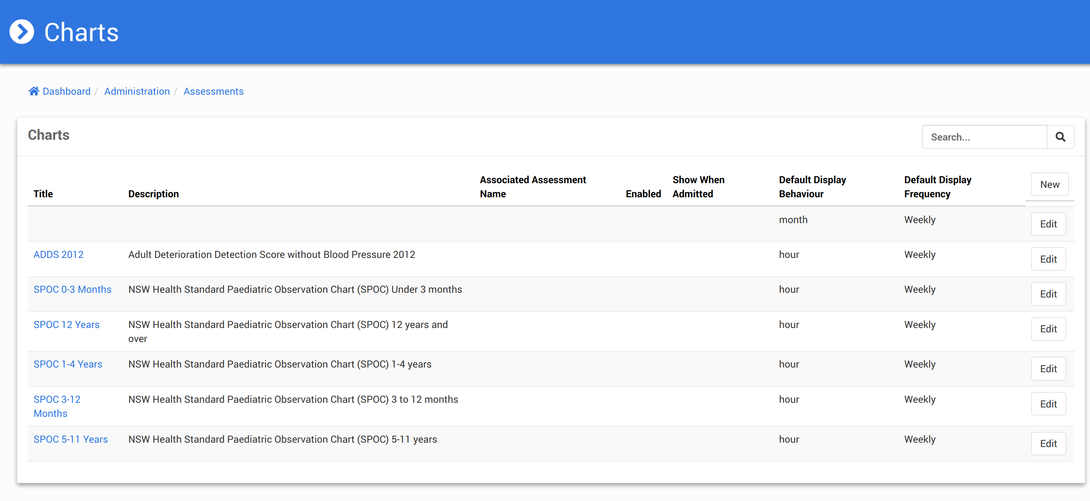Click the home icon in the breadcrumb
The height and width of the screenshot is (501, 1090).
[x=34, y=91]
